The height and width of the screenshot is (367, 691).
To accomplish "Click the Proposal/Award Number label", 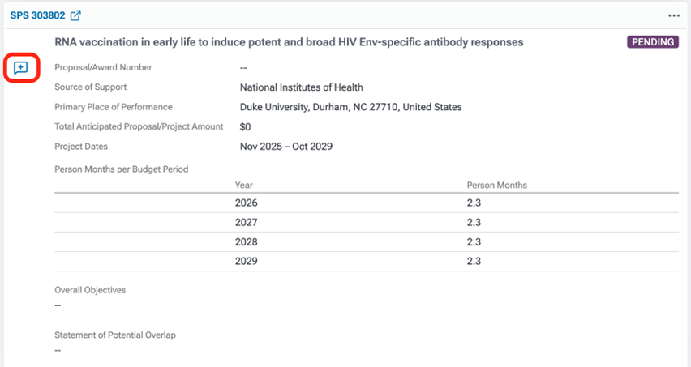I will (103, 67).
